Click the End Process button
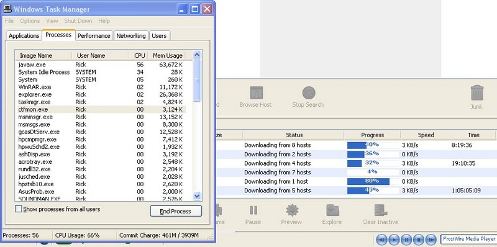497x247 pixels. pyautogui.click(x=176, y=211)
